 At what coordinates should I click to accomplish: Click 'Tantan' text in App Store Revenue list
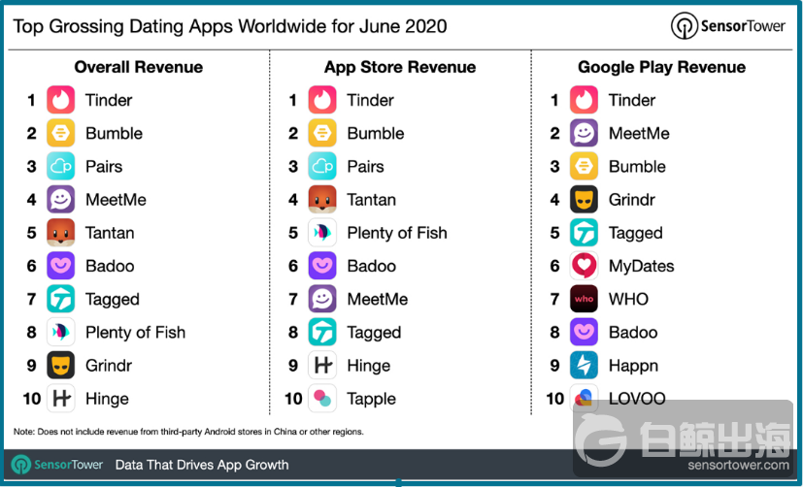(x=371, y=200)
